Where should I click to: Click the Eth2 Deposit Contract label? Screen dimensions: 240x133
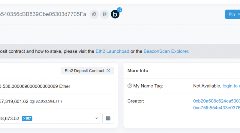pyautogui.click(x=84, y=71)
